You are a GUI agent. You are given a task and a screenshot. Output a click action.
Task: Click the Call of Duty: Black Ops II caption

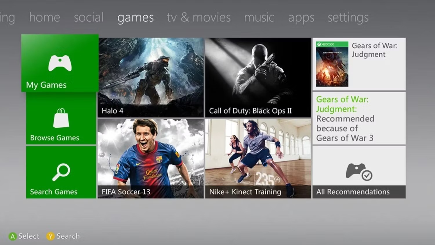point(250,111)
